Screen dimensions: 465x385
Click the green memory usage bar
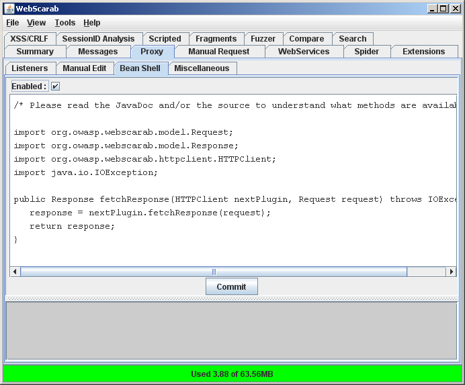click(232, 374)
